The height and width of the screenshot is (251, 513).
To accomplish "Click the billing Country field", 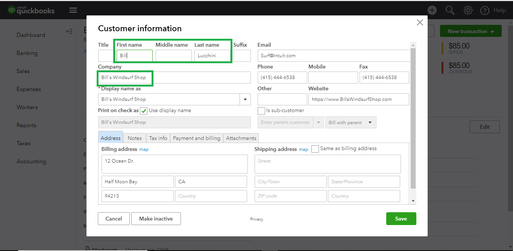I will pyautogui.click(x=211, y=196).
